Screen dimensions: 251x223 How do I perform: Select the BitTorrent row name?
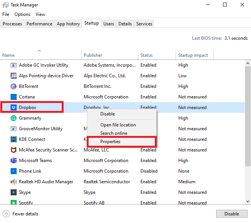tap(29, 86)
